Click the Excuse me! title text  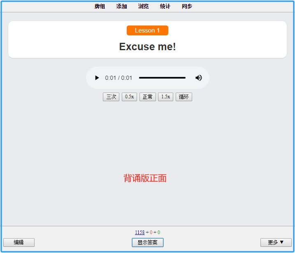[147, 46]
